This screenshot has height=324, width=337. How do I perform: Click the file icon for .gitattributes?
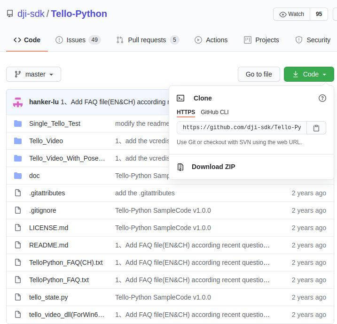click(x=18, y=193)
